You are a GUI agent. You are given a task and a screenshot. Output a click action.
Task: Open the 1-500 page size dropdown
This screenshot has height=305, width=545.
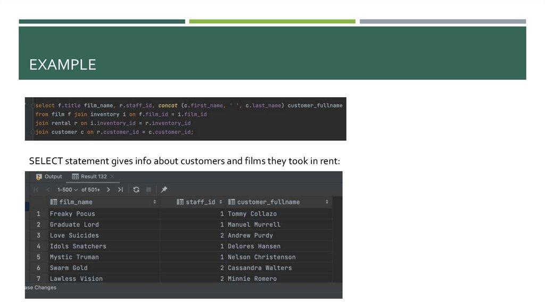click(x=68, y=190)
